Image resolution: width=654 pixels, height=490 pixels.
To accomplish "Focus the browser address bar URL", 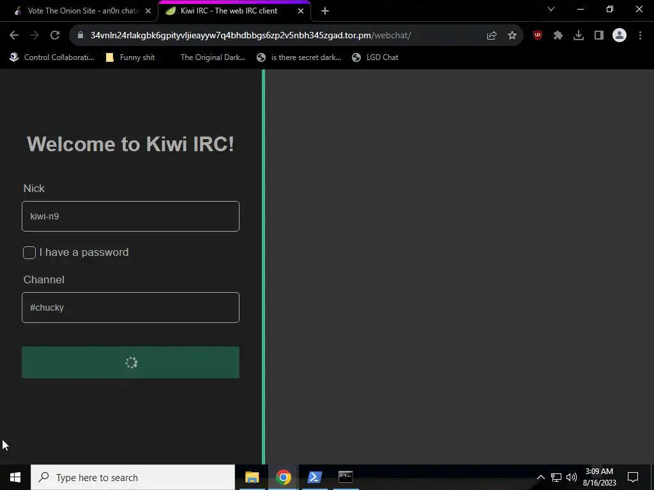I will click(x=250, y=36).
